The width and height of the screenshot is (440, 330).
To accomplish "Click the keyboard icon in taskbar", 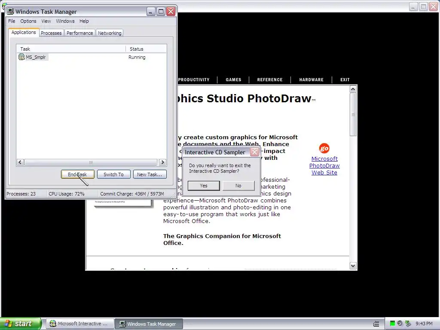I will click(x=376, y=324).
